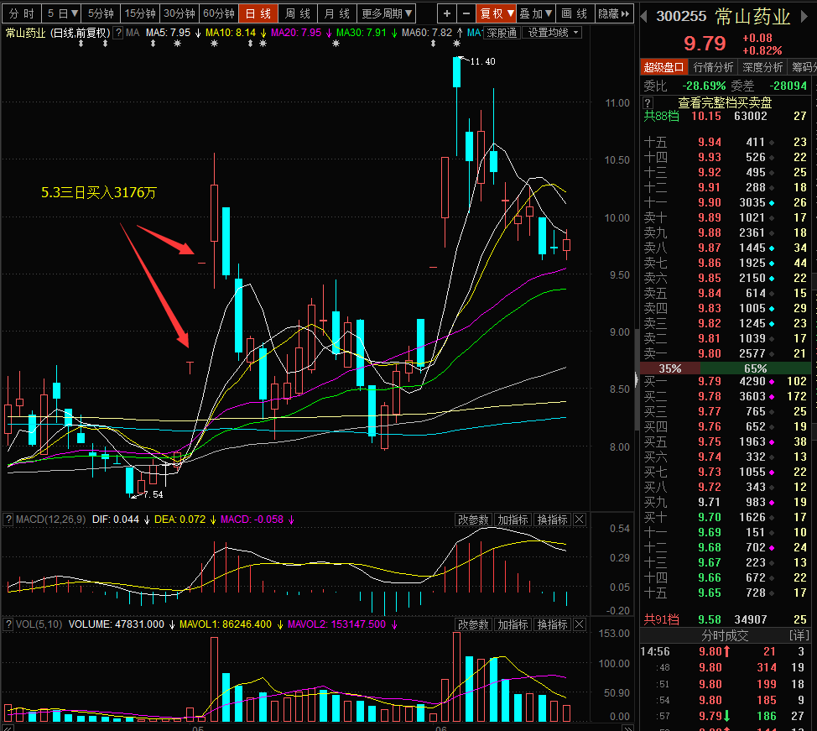Screen dimensions: 817x731
Task: Close the VOL indicator panel
Action: point(580,624)
